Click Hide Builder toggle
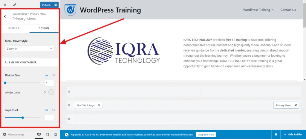Screen dimensions: 306x139 pos(293,135)
